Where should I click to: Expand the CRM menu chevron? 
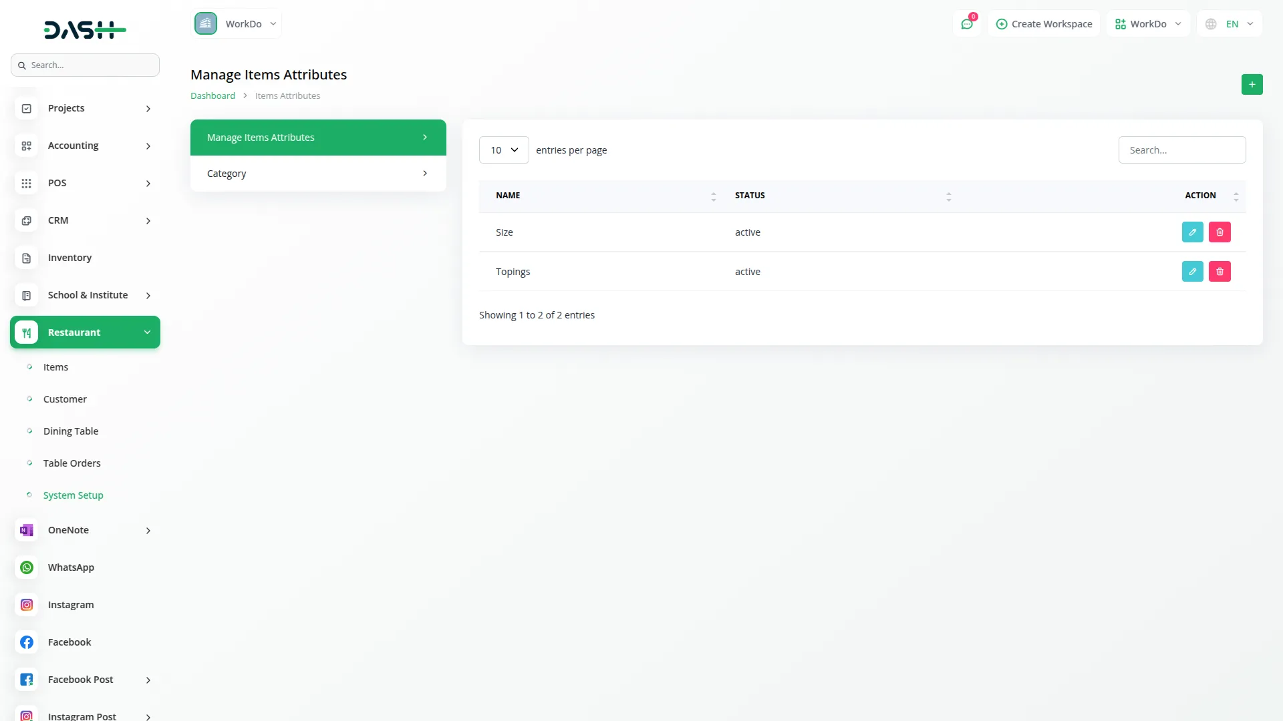[x=148, y=221]
